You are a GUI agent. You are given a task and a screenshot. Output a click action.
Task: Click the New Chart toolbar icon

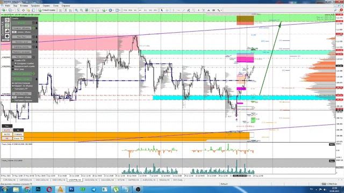(x=4, y=10)
